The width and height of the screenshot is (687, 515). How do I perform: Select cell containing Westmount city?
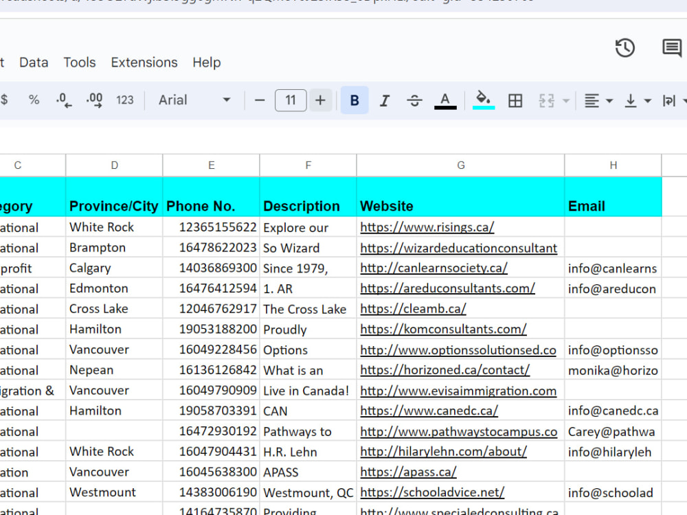click(x=114, y=492)
